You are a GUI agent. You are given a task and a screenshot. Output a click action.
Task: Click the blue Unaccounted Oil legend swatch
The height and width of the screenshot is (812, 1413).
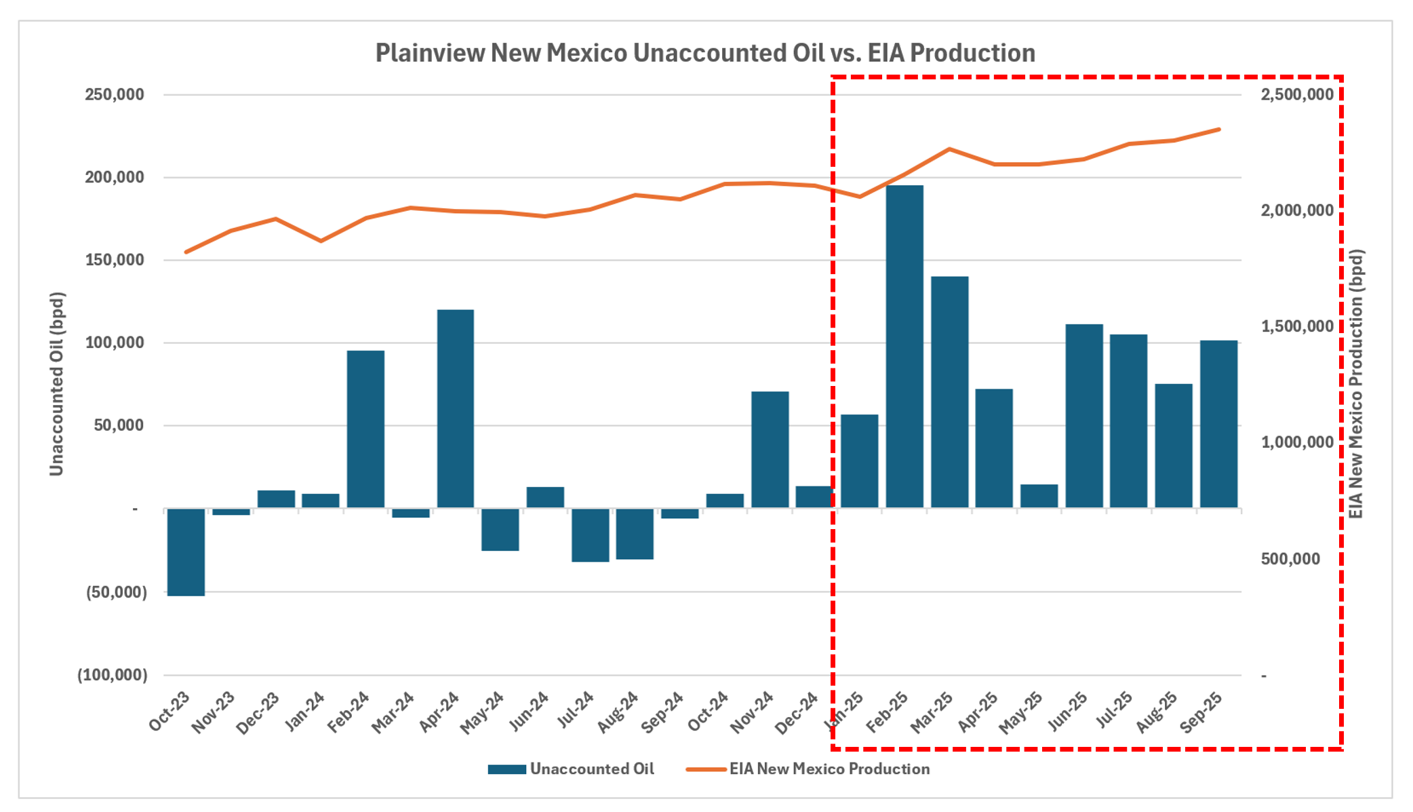point(506,769)
